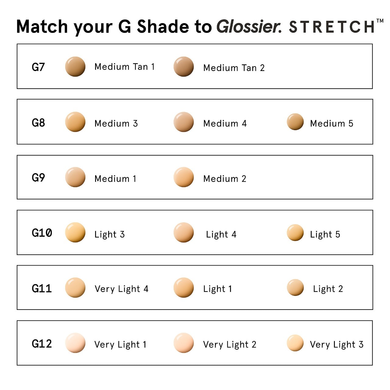Pick the Medium 3 shade circle

coord(75,122)
